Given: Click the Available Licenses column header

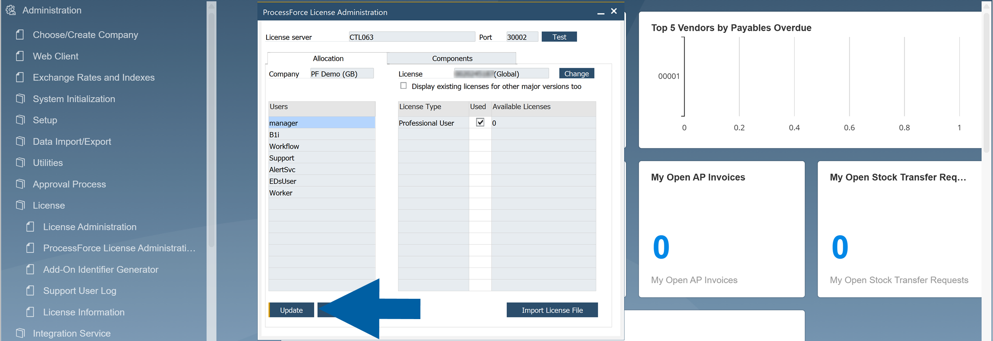Looking at the screenshot, I should [544, 109].
